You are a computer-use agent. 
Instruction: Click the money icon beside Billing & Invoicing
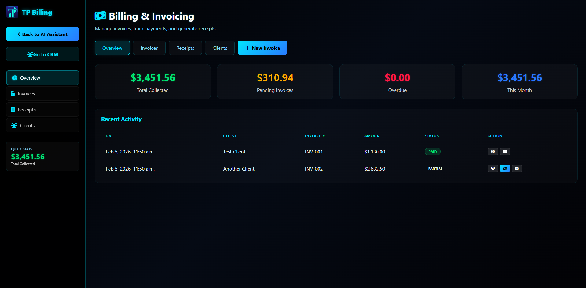tap(100, 16)
